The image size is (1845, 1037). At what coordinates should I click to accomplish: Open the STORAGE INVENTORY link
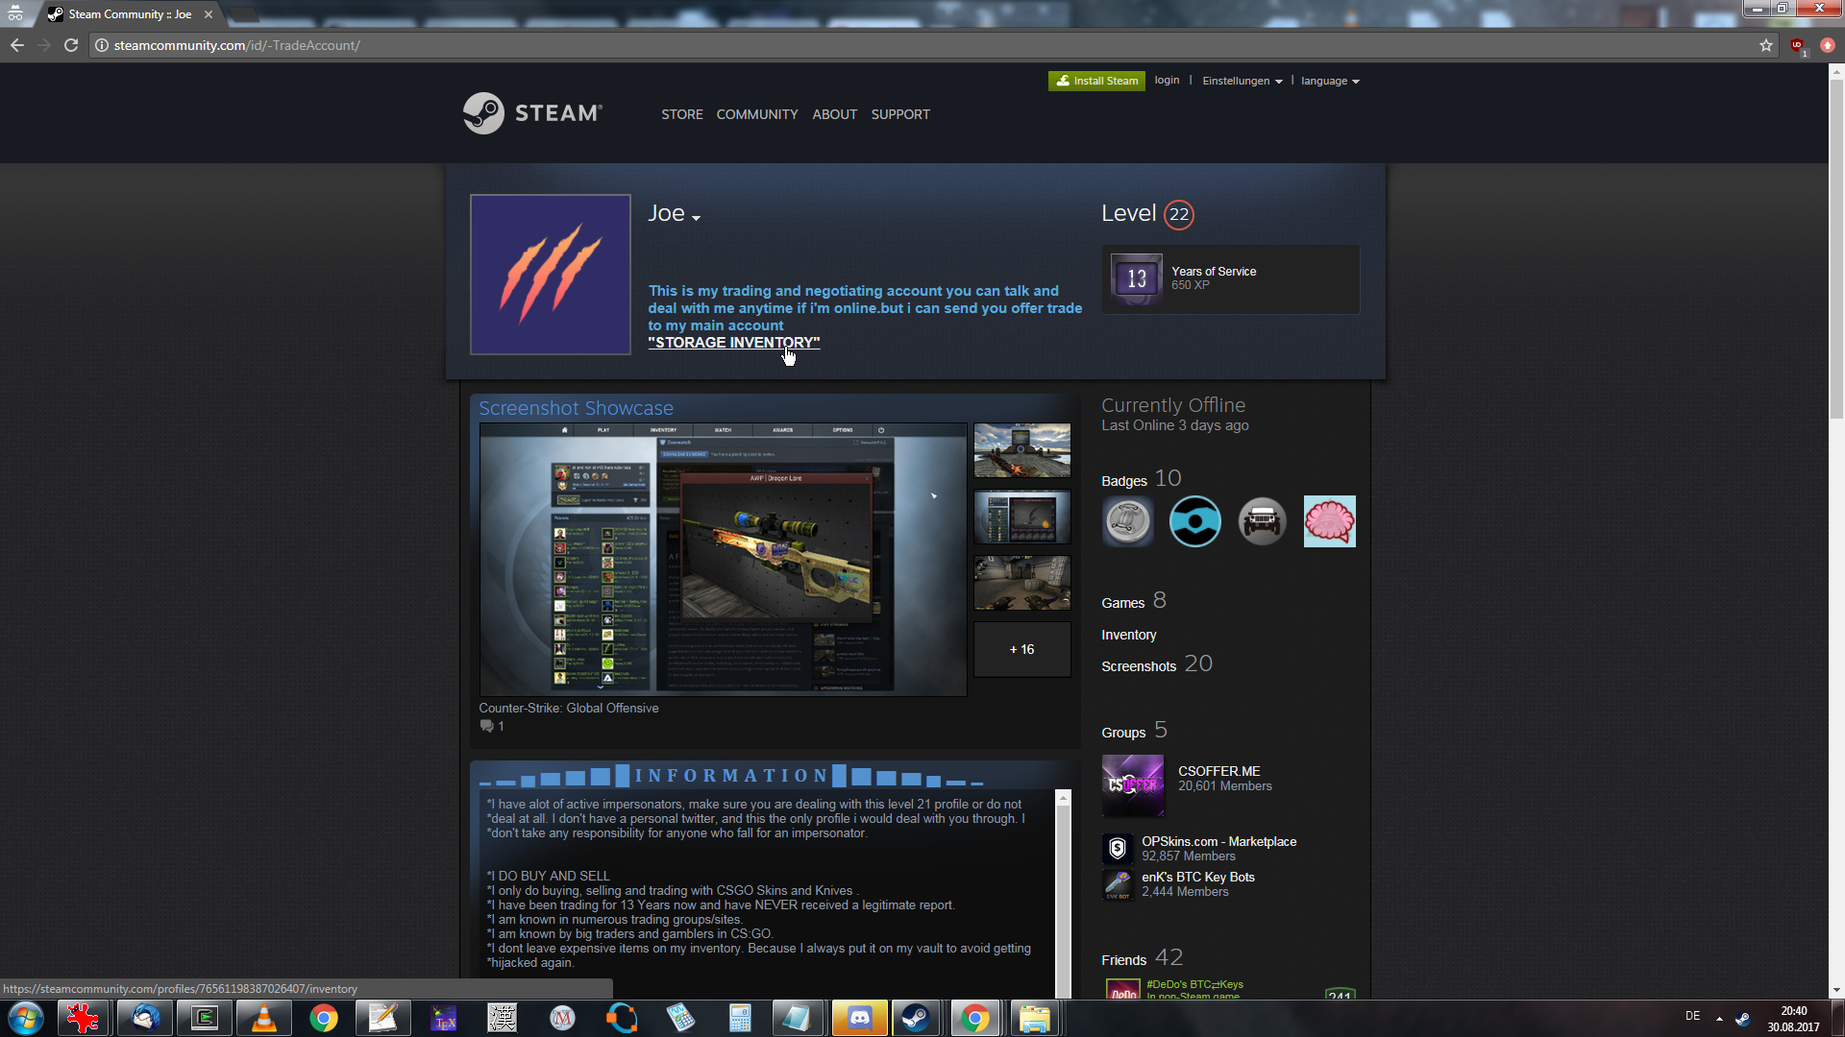click(x=733, y=343)
